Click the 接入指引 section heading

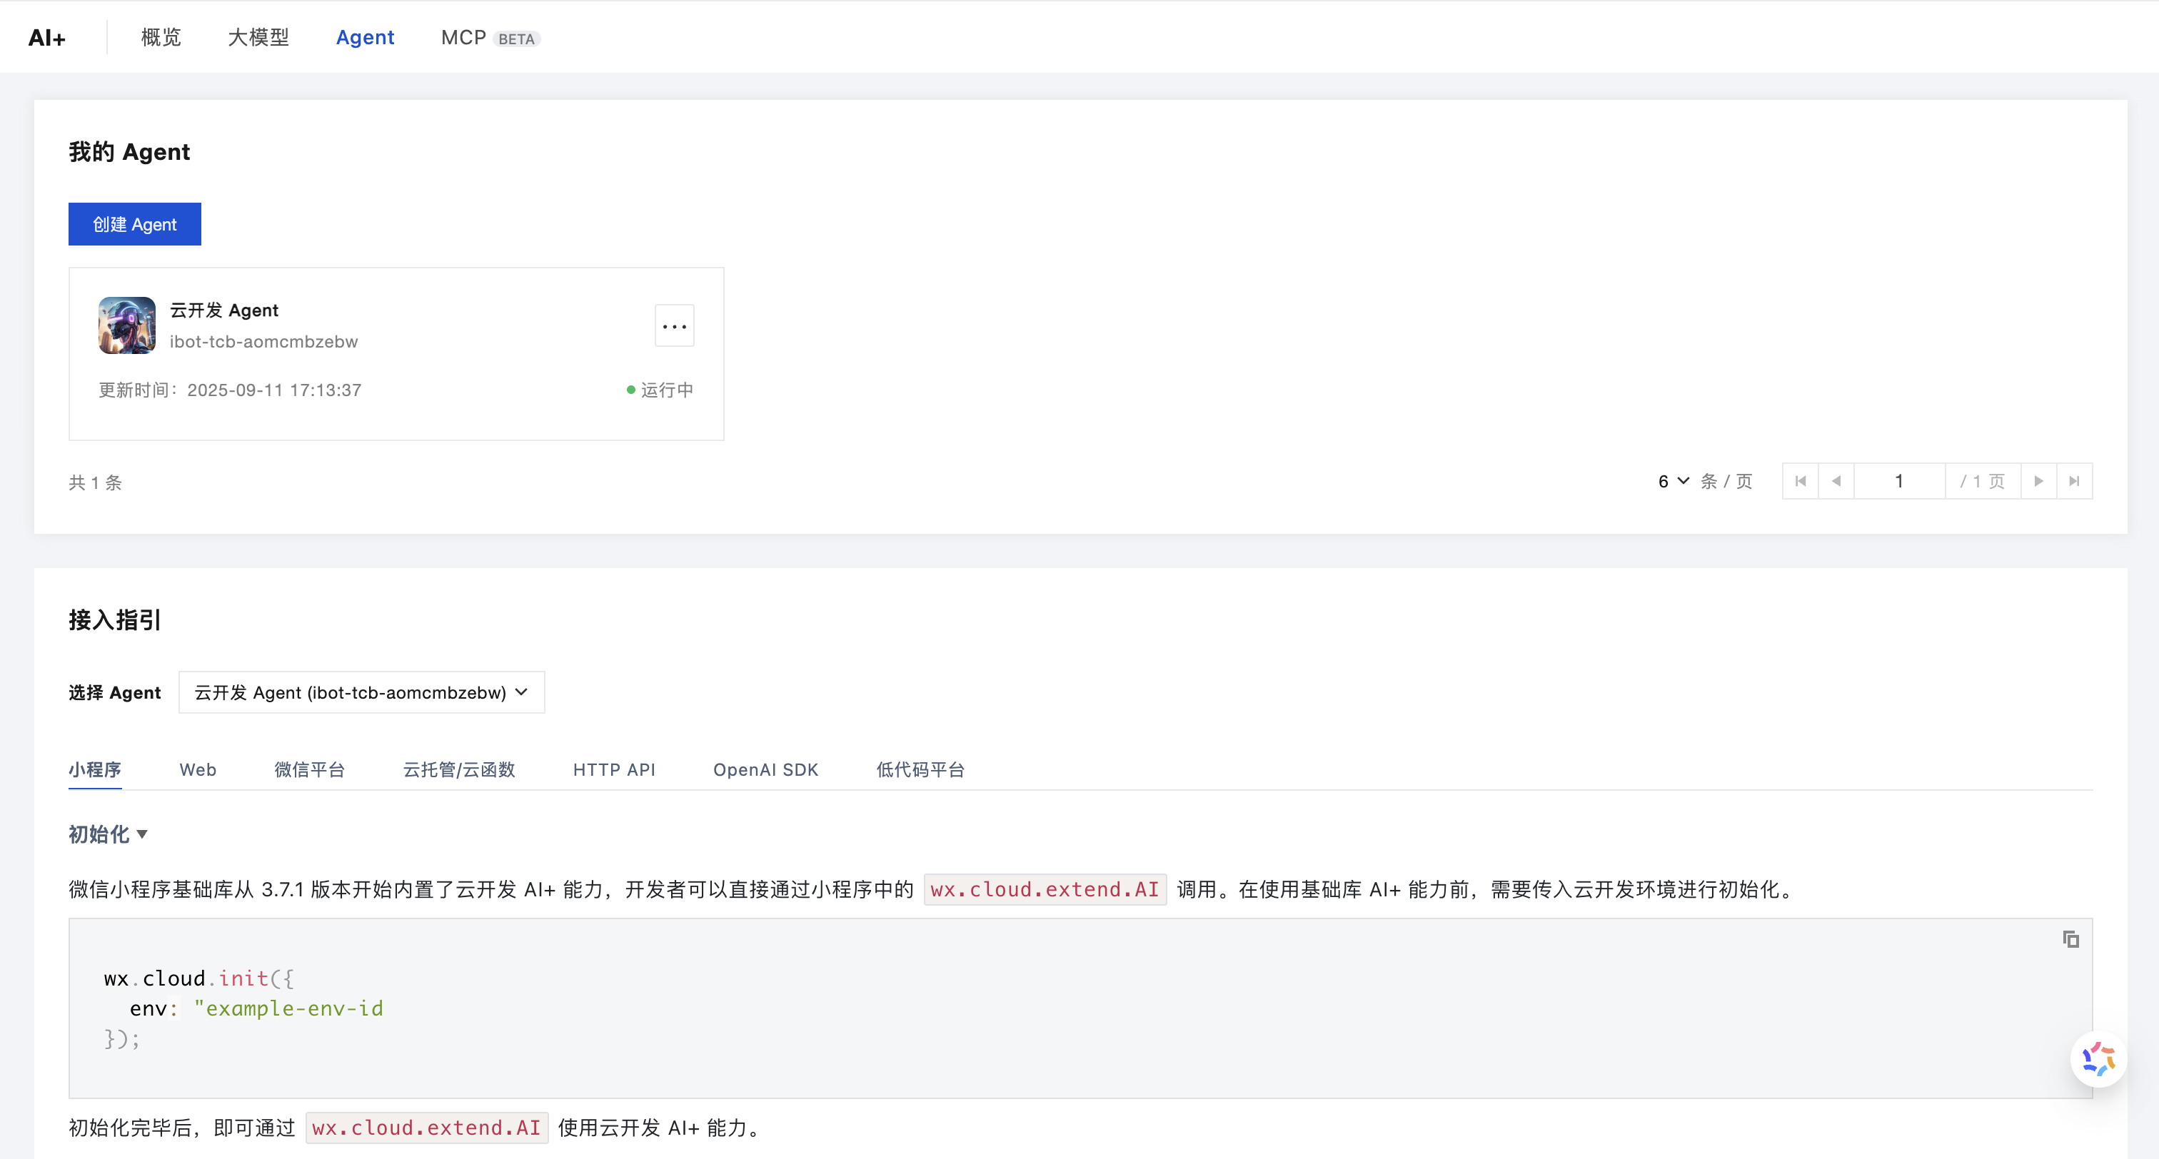pos(115,619)
